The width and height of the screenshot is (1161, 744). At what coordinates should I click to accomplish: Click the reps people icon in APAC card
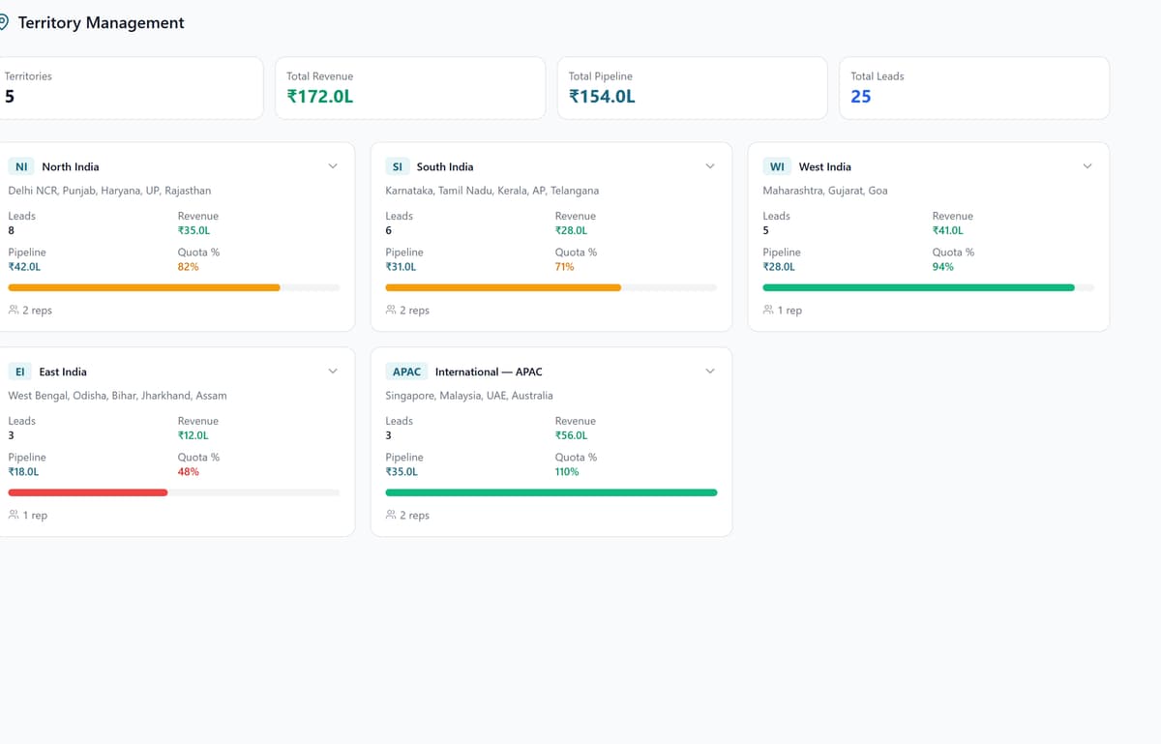(x=391, y=515)
